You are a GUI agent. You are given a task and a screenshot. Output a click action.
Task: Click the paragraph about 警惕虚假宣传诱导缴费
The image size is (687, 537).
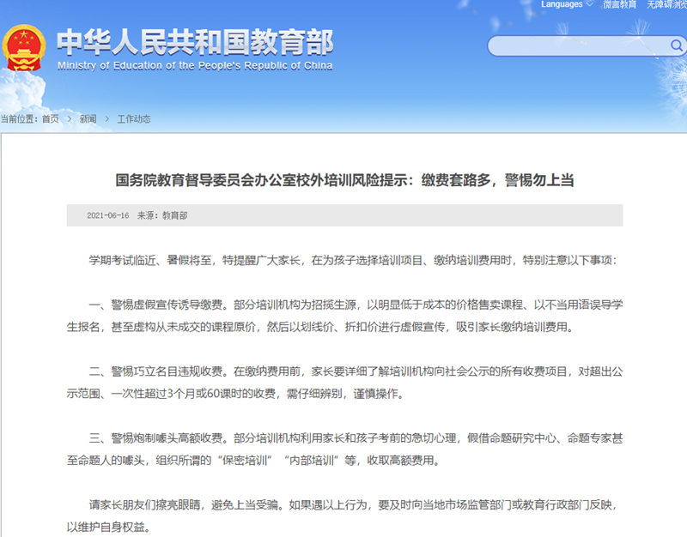pyautogui.click(x=343, y=315)
